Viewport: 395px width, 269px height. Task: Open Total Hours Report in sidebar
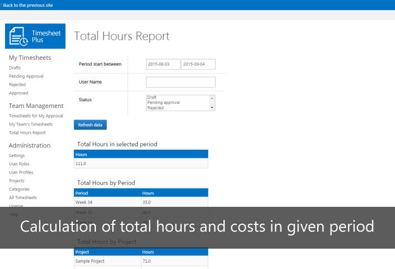[x=27, y=133]
